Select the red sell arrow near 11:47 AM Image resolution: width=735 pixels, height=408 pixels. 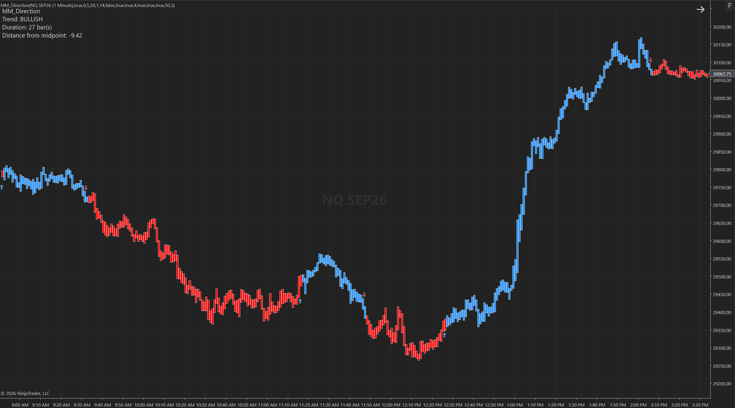coord(364,295)
